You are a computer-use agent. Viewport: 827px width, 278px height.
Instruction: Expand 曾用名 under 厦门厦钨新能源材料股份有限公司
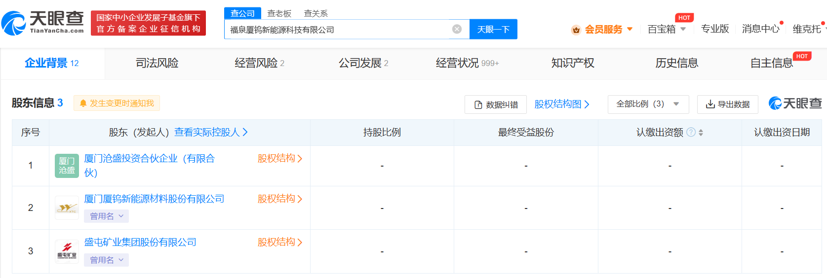click(107, 216)
